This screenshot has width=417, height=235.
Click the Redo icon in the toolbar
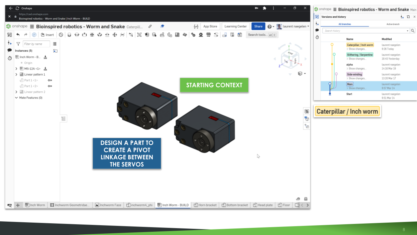point(25,35)
